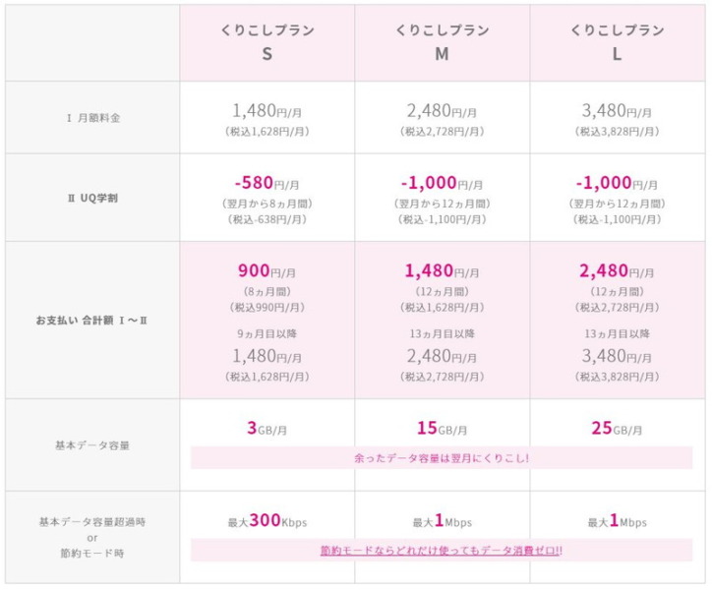This screenshot has height=590, width=712.
Task: Click the 節約モード data consumption zero link
Action: point(442,551)
